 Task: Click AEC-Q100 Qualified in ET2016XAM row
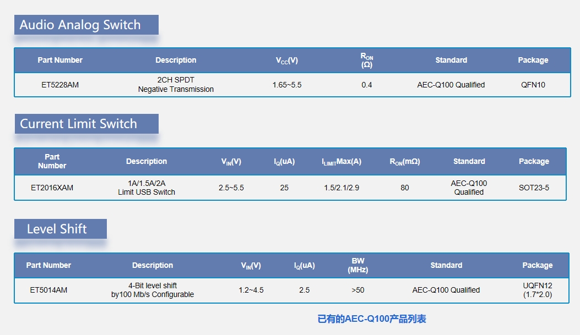tap(469, 188)
